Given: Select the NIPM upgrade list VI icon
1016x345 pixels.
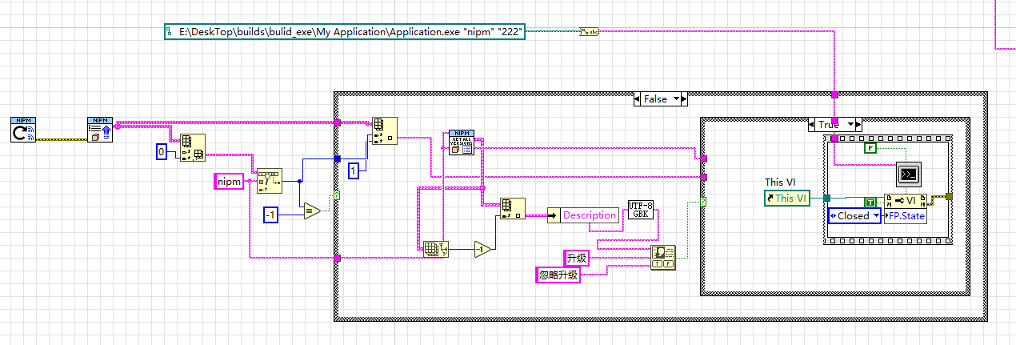Looking at the screenshot, I should [x=101, y=130].
